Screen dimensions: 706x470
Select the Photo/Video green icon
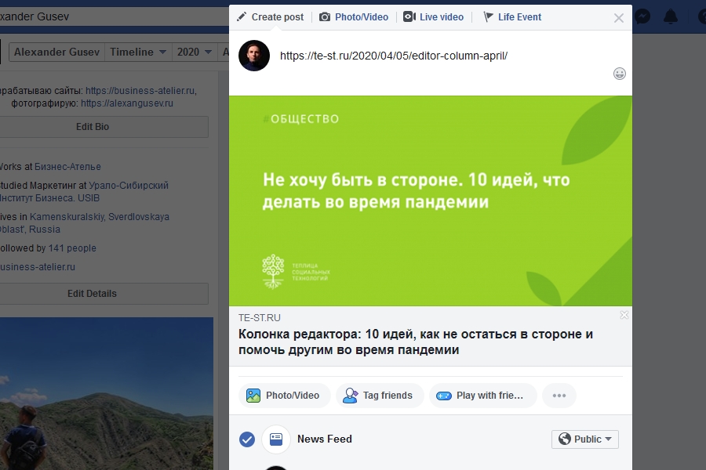pos(255,396)
